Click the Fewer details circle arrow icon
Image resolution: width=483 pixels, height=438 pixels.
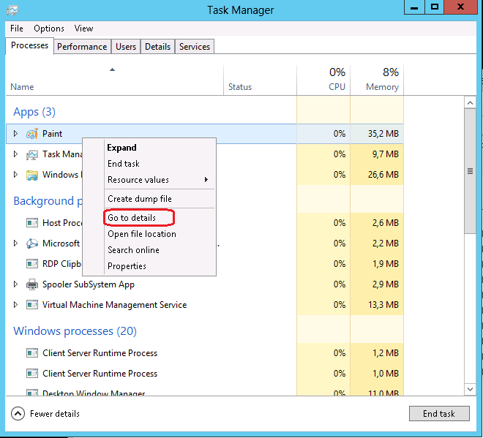pyautogui.click(x=18, y=414)
